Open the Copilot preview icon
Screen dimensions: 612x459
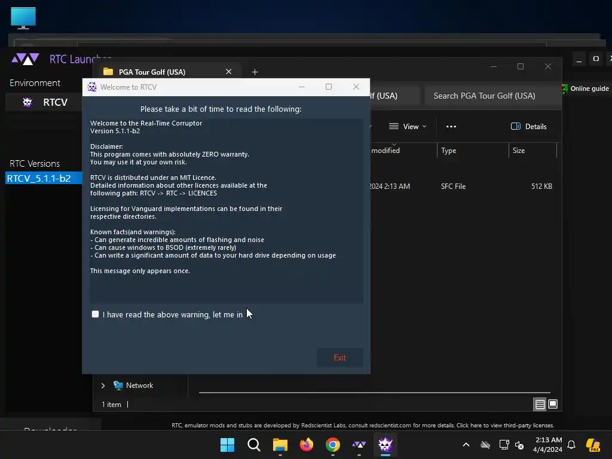tap(593, 445)
